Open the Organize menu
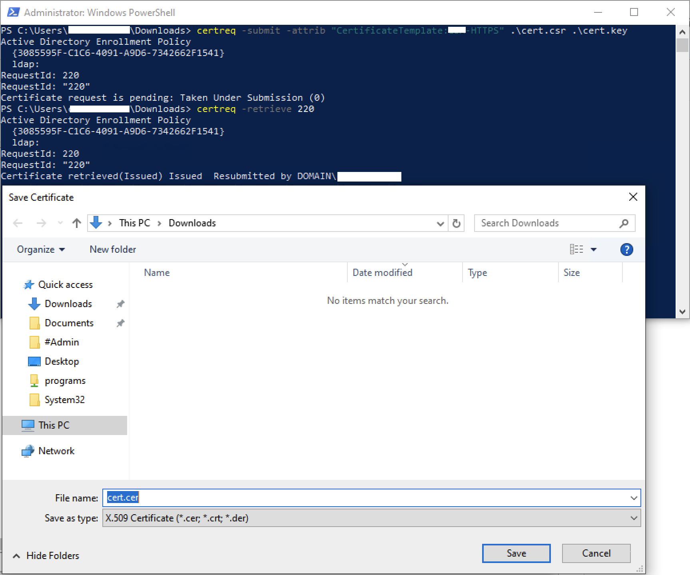690x575 pixels. tap(41, 250)
